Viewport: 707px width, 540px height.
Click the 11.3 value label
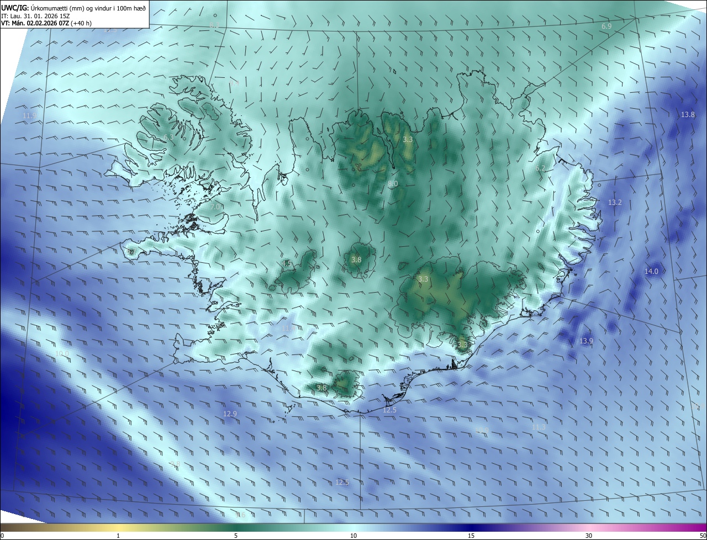point(539,427)
